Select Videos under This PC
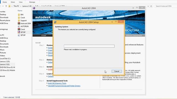Image resolution: width=177 pixels, height=99 pixels. click(x=2, y=56)
